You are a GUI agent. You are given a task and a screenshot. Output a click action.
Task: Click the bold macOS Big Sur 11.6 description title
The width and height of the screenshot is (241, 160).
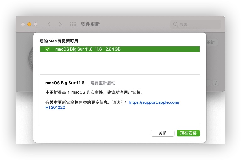click(x=65, y=83)
